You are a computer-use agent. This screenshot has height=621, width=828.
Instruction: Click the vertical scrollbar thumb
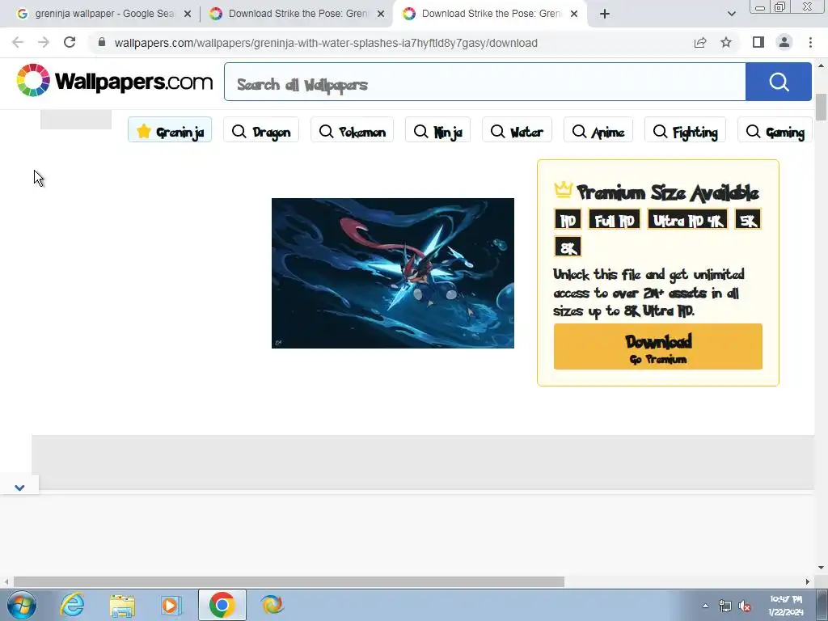821,108
